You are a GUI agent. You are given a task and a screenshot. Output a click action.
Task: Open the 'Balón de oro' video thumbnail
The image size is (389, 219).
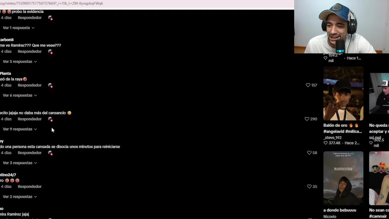343,94
